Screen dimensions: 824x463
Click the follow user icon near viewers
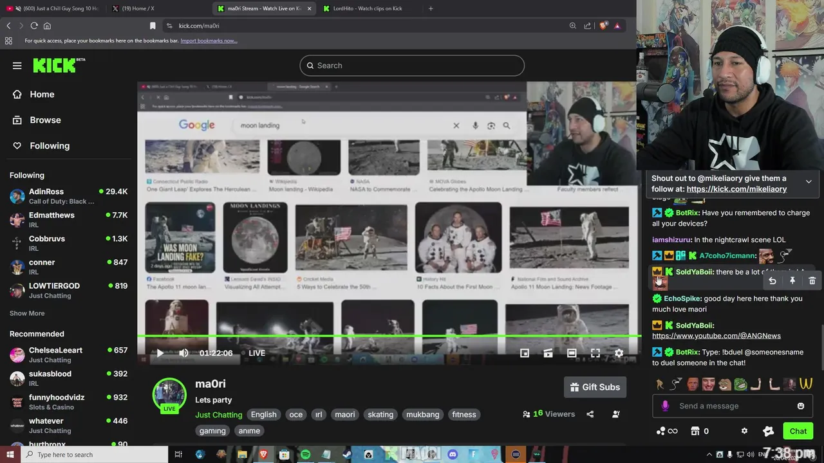pyautogui.click(x=616, y=414)
